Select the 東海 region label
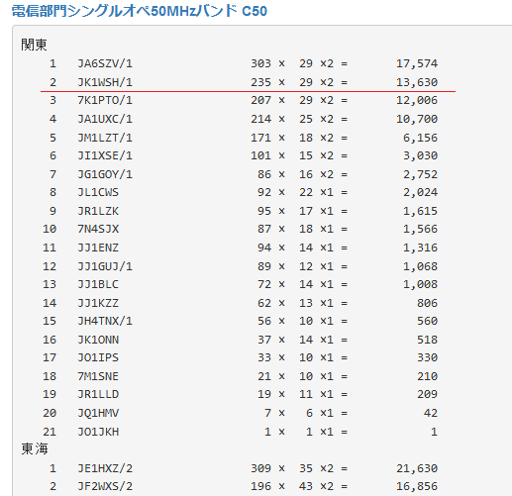 pyautogui.click(x=35, y=448)
